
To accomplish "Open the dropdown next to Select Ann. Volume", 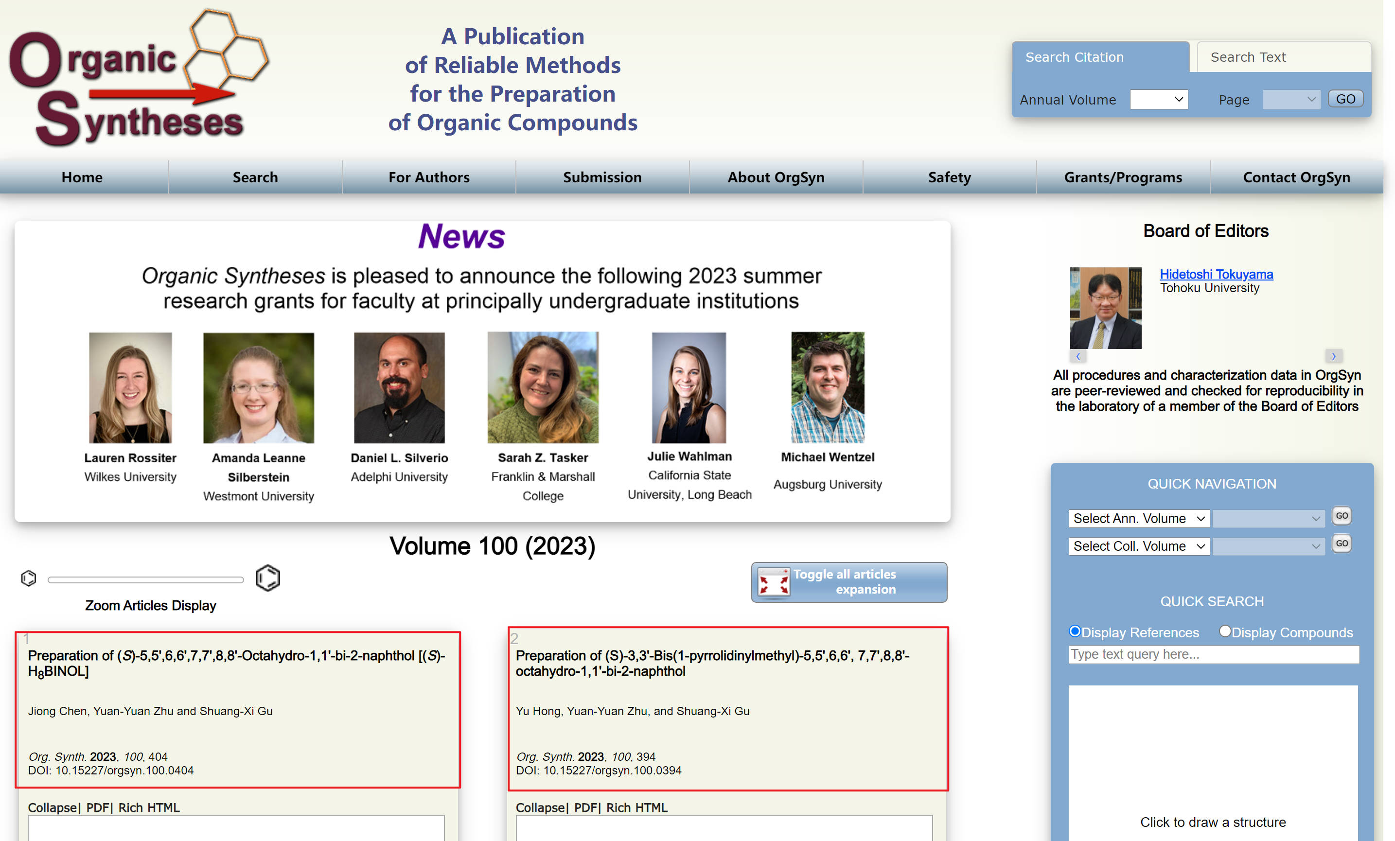I will point(1268,518).
